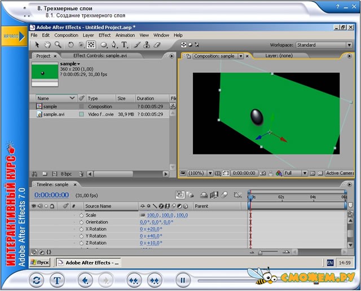Screen dimensions: 361x291
Task: Switch to the Layer: (none) tab
Action: [279, 56]
